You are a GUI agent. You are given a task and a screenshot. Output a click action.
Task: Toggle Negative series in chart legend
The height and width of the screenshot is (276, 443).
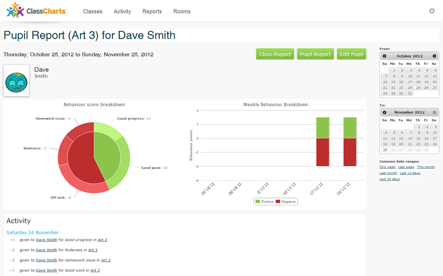click(x=286, y=202)
